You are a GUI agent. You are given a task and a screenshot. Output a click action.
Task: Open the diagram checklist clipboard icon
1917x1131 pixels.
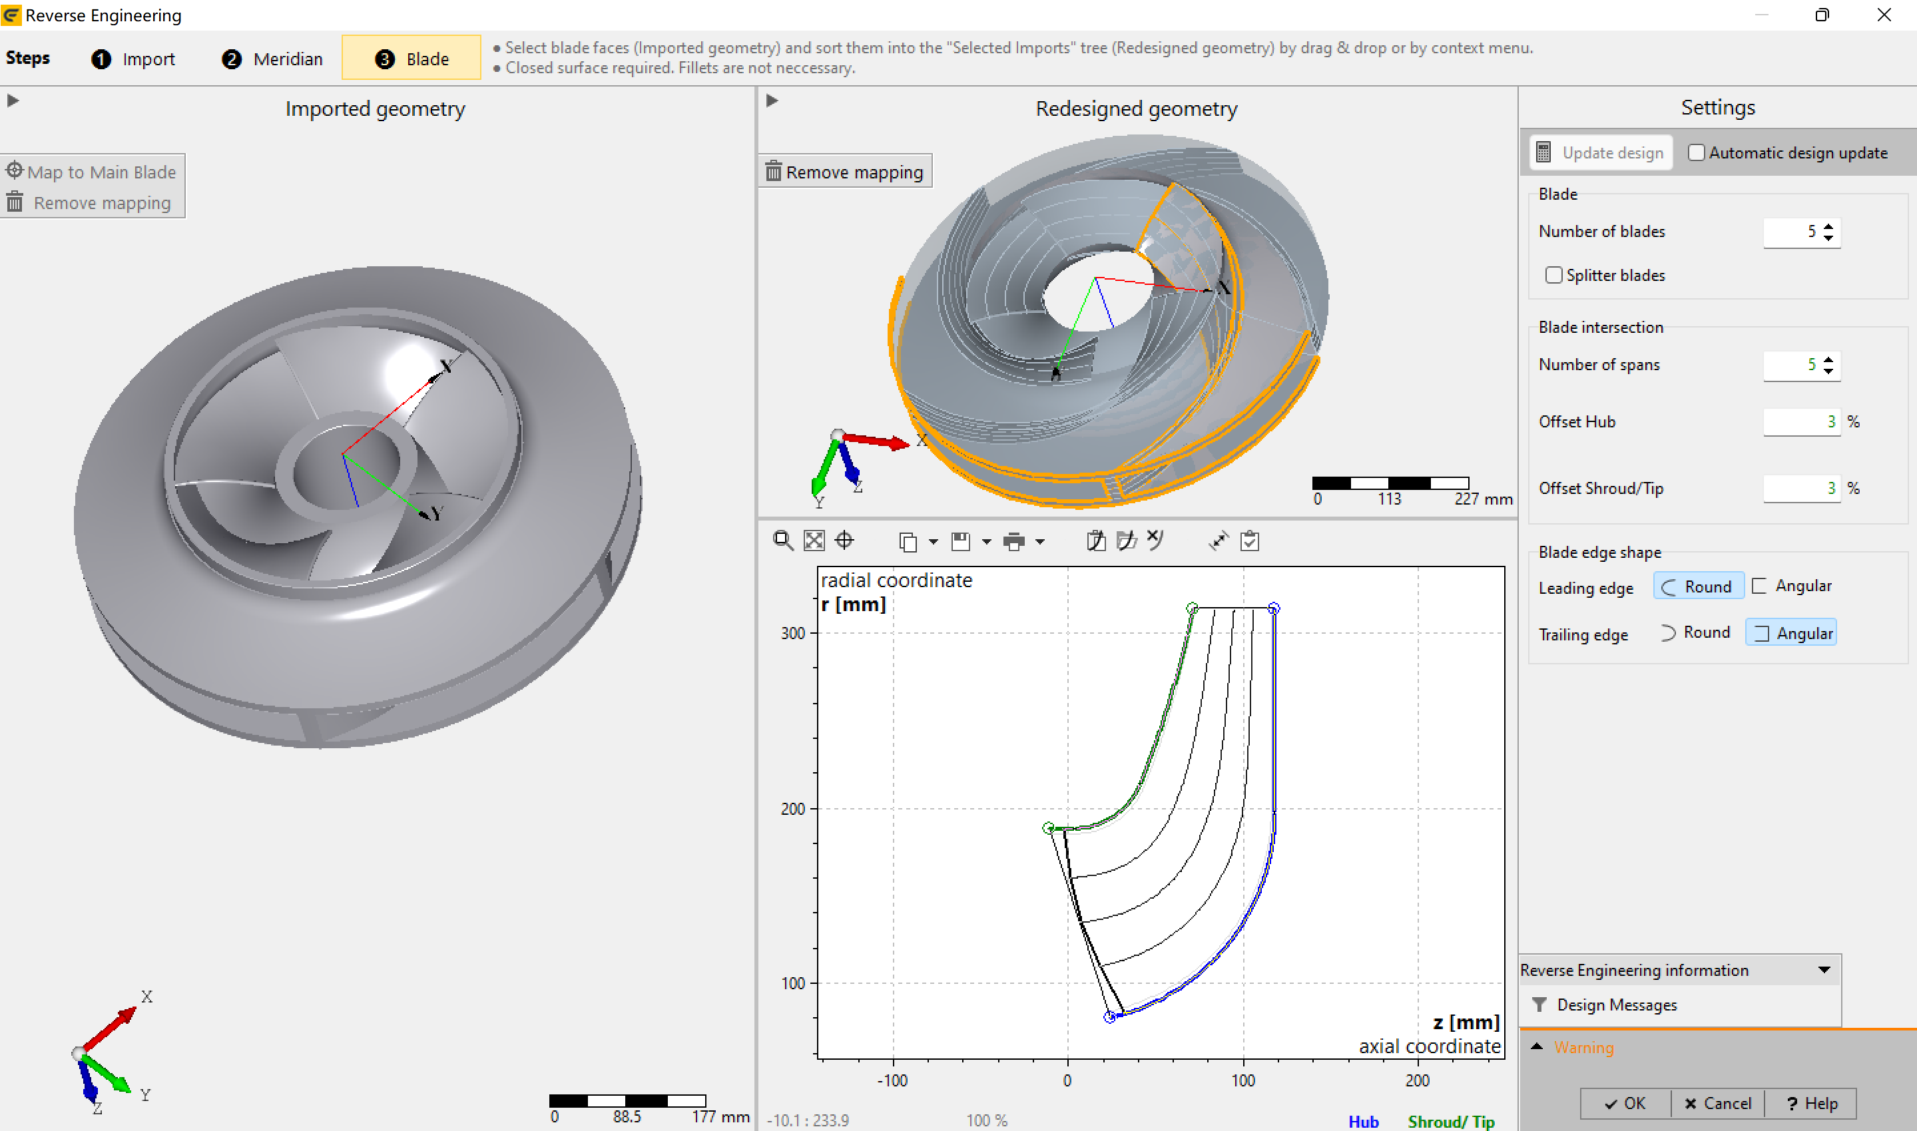(x=1250, y=541)
